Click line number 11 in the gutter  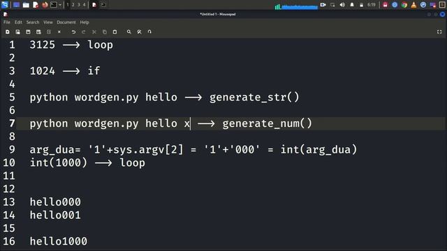[9, 176]
